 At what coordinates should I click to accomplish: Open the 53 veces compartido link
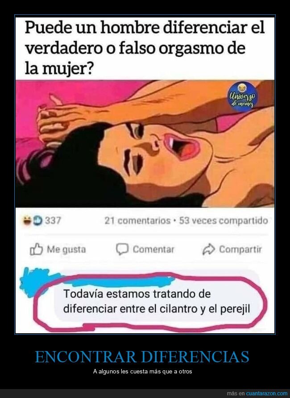coord(224,221)
